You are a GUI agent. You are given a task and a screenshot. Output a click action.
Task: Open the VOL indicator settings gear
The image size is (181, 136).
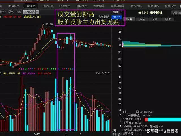click(x=102, y=74)
